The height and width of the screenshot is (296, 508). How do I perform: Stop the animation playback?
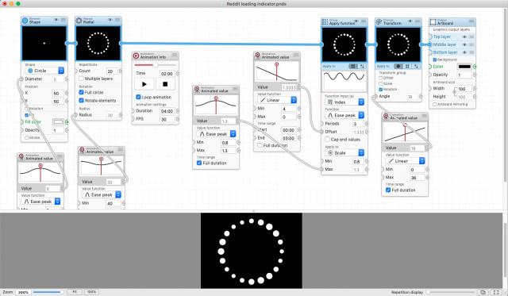click(x=165, y=84)
